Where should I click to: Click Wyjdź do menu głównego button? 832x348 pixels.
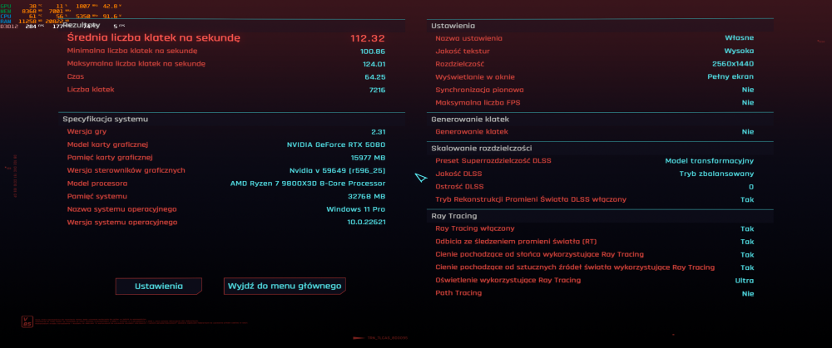[x=285, y=286]
